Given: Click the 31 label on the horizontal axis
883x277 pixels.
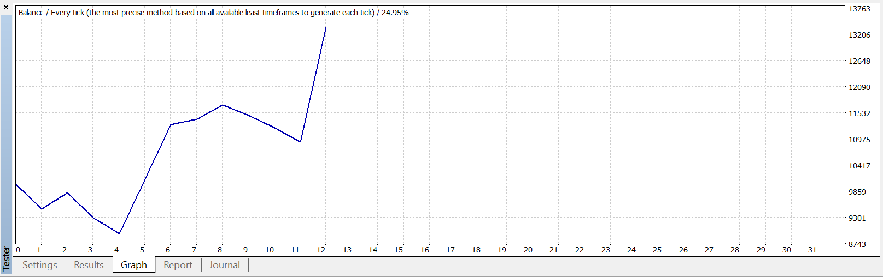Looking at the screenshot, I should pyautogui.click(x=812, y=250).
